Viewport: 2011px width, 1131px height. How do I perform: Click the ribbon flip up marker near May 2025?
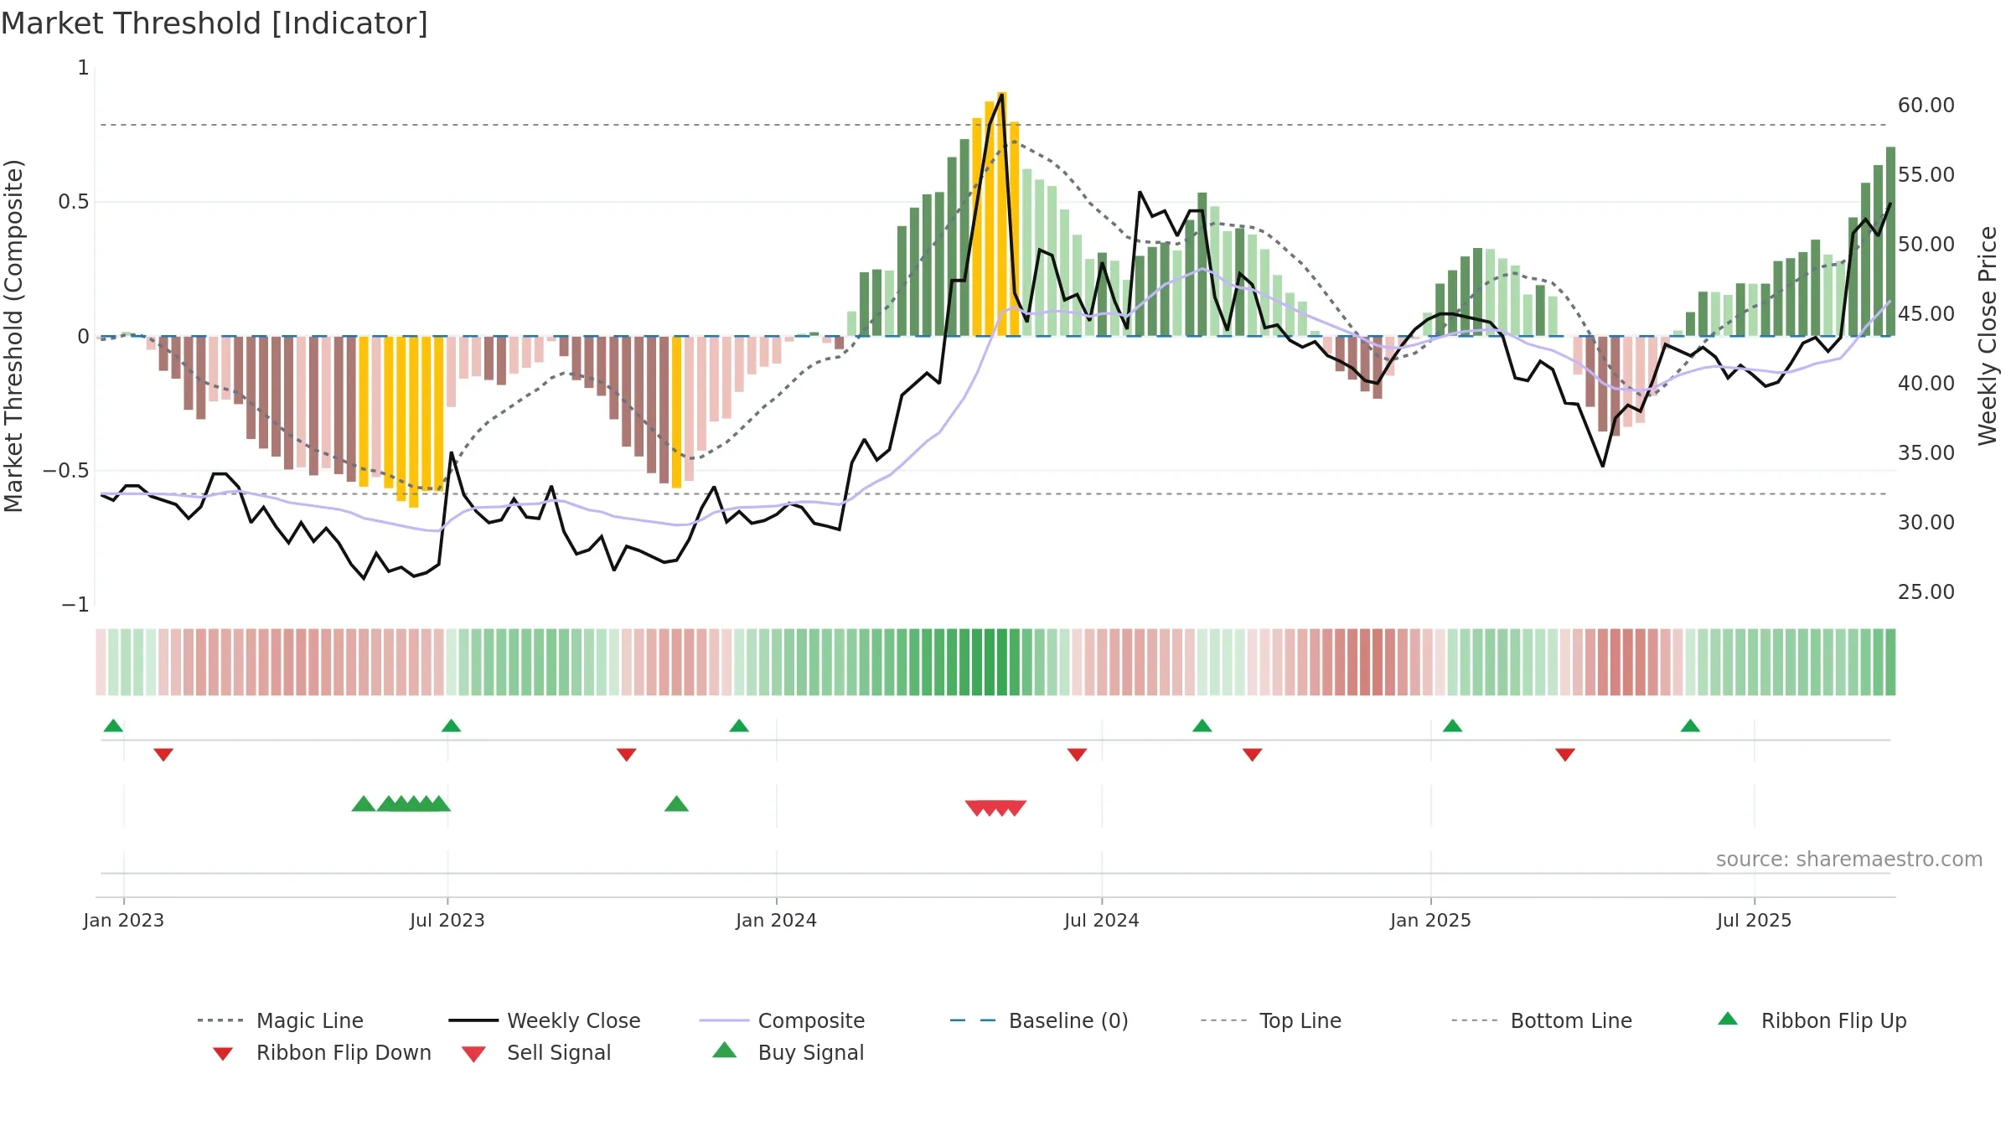pyautogui.click(x=1690, y=726)
